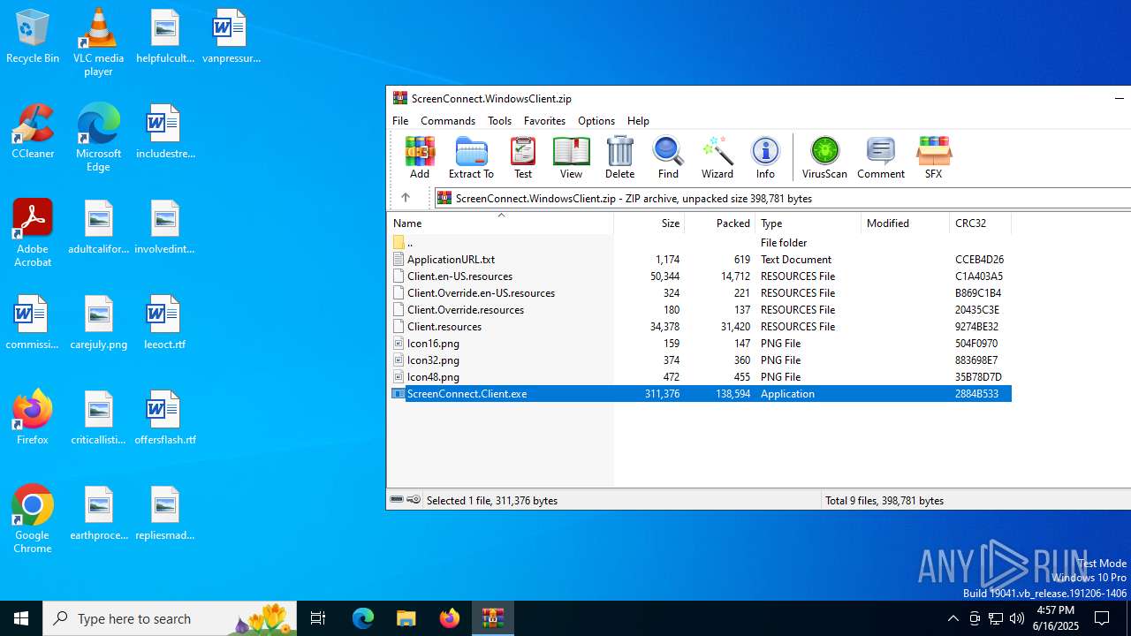The height and width of the screenshot is (636, 1131).
Task: Open the File menu
Action: [x=400, y=120]
